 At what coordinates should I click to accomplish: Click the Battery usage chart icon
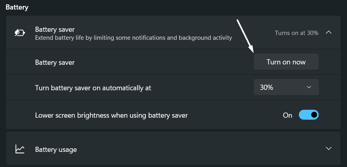[20, 149]
